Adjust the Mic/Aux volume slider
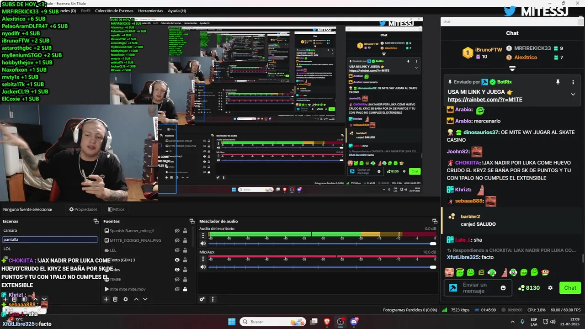Image resolution: width=585 pixels, height=329 pixels. point(322,267)
